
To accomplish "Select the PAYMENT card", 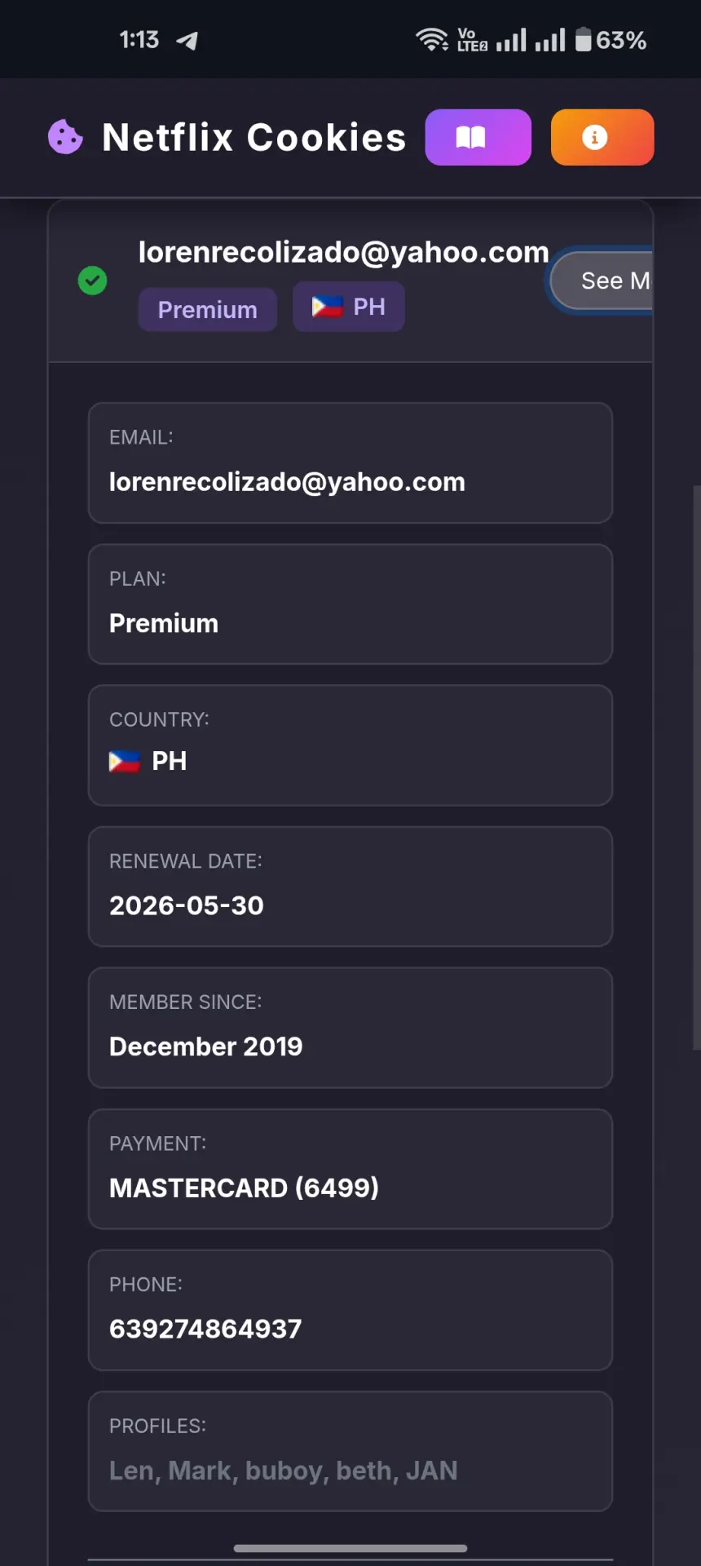I will coord(350,1169).
